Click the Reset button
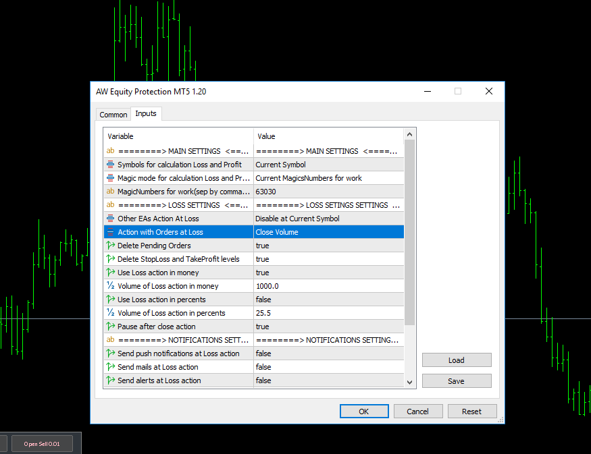 [472, 411]
